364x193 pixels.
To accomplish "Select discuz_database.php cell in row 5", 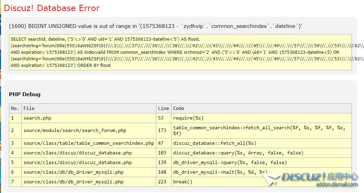I will (89, 163).
